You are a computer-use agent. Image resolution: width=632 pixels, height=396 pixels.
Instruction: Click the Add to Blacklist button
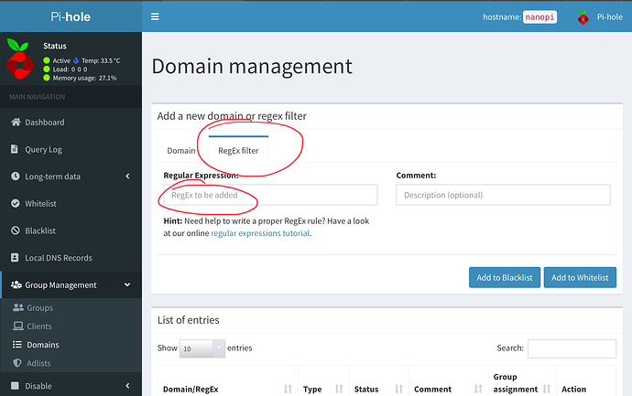[x=505, y=277]
